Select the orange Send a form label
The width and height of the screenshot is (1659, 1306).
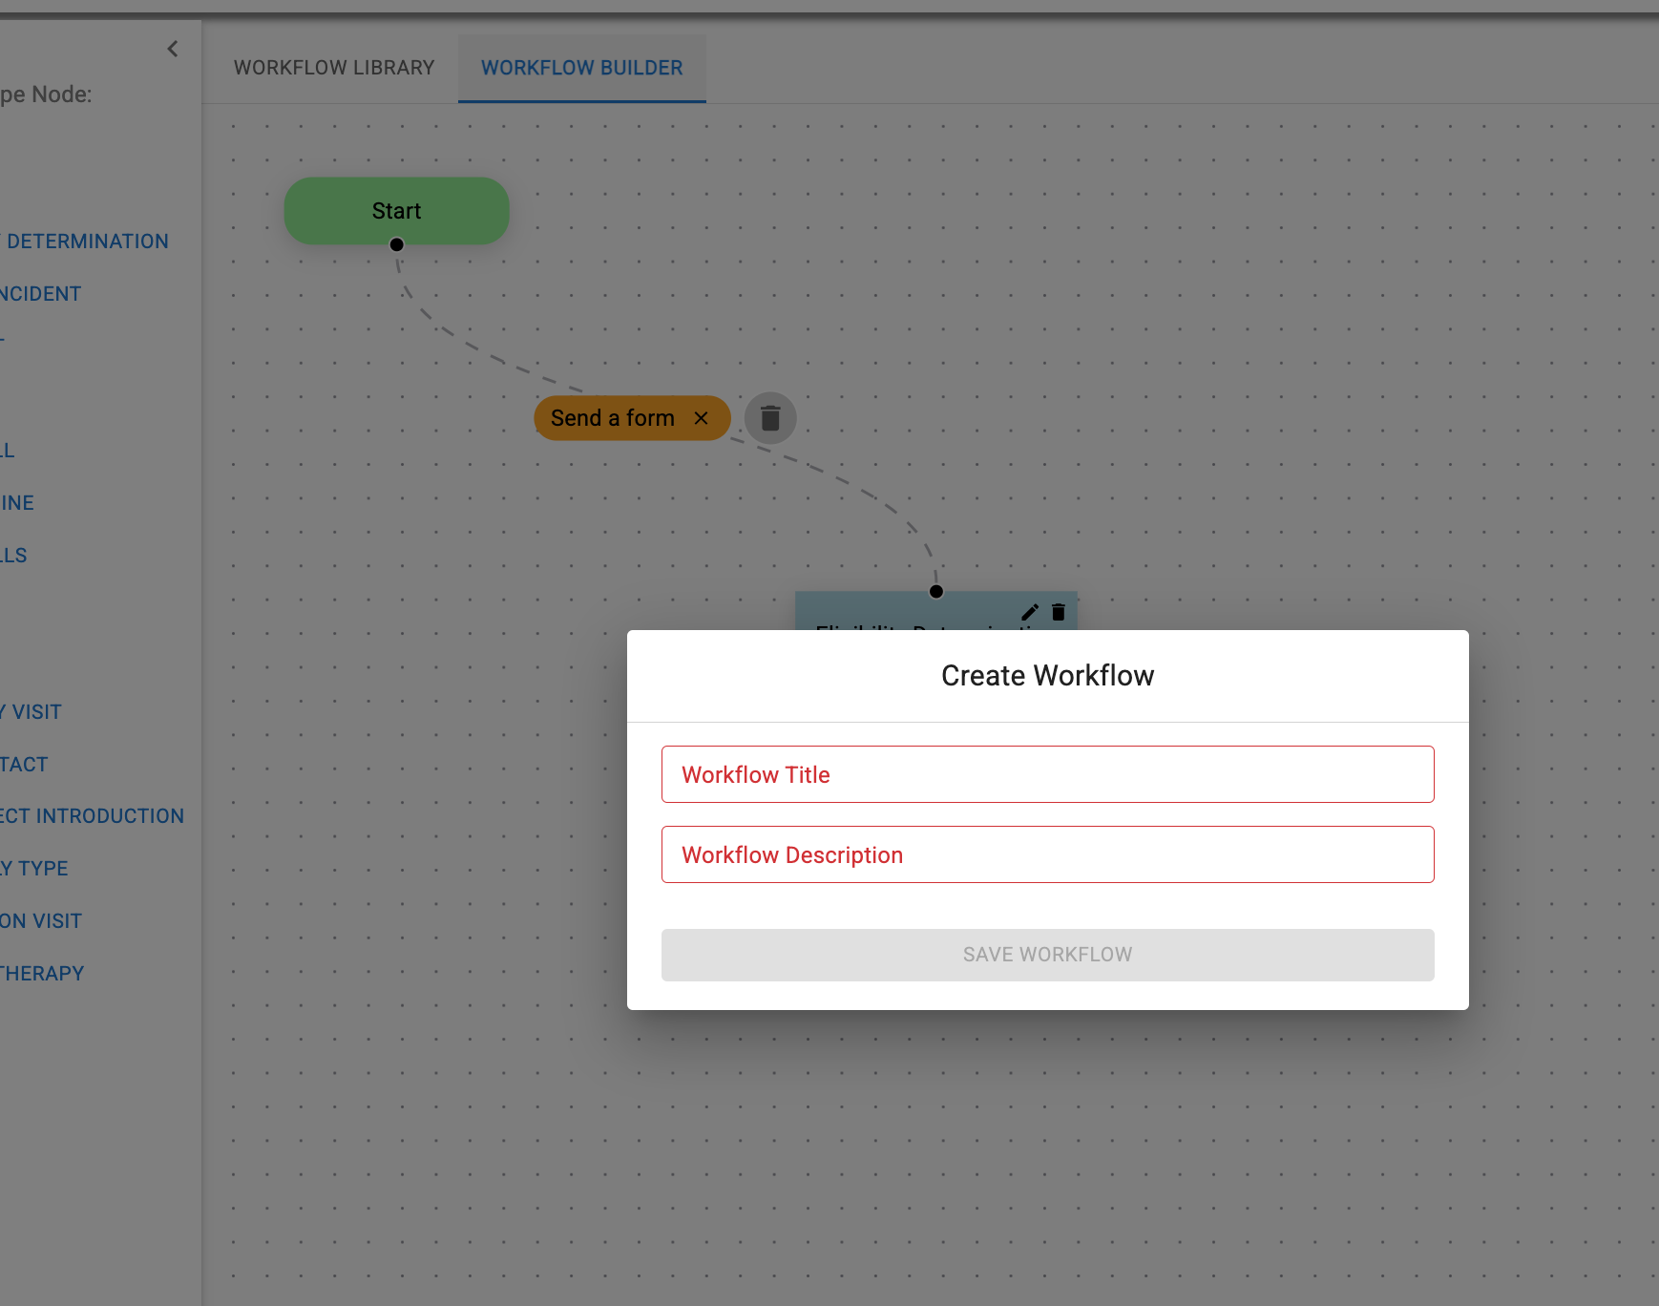[x=612, y=418]
